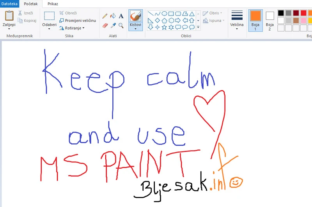Switch to the Prikaz tab
The width and height of the screenshot is (312, 207).
(53, 4)
